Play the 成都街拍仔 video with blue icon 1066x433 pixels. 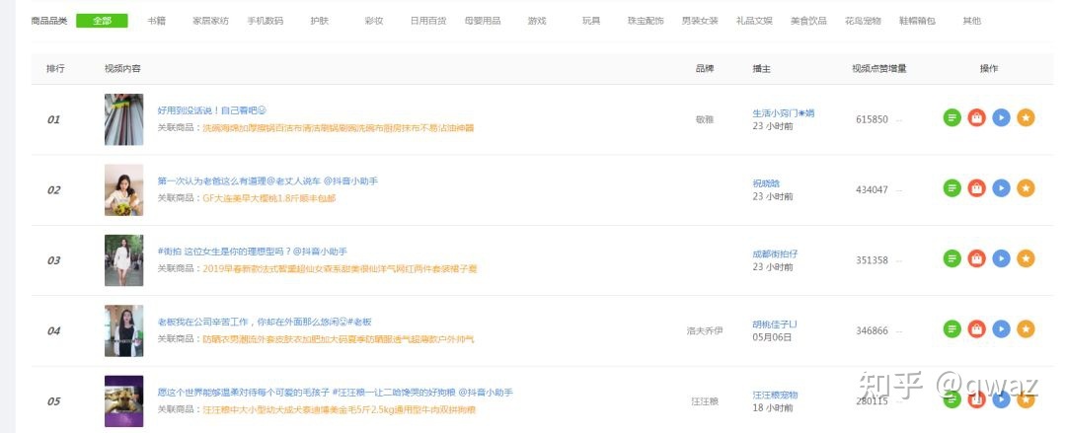coord(1001,259)
